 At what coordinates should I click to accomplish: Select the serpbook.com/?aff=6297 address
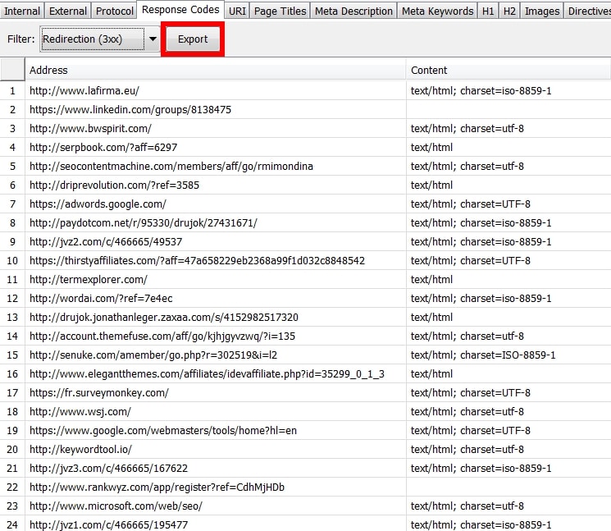103,148
